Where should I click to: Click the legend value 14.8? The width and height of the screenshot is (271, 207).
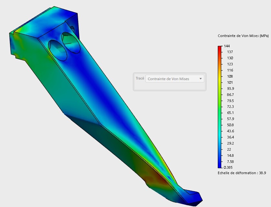(x=231, y=155)
